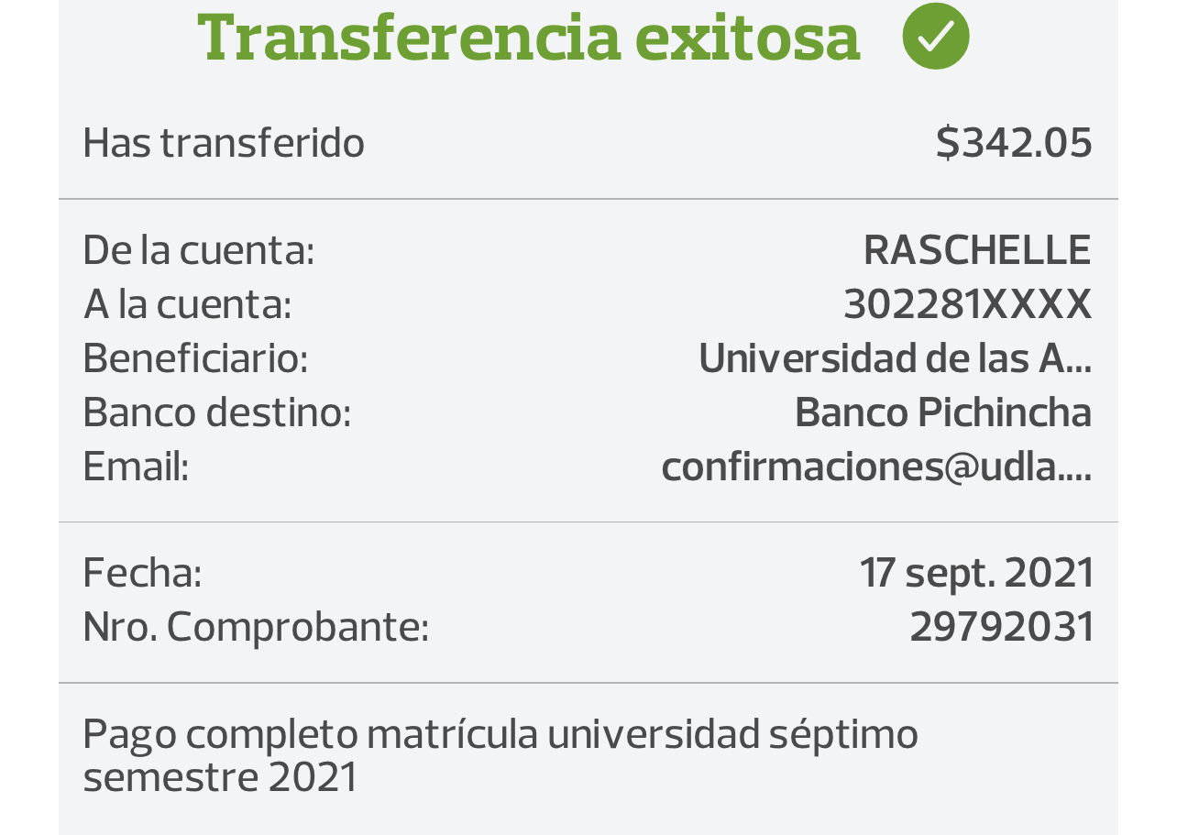Click the green success checkmark icon

point(935,37)
